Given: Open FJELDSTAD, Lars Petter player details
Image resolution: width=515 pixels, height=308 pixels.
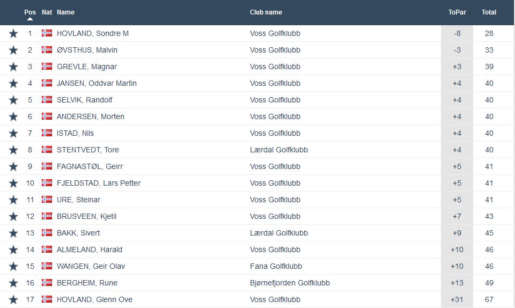Looking at the screenshot, I should click(98, 183).
